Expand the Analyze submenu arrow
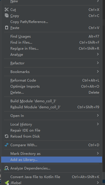105x185 pixels. click(x=98, y=54)
